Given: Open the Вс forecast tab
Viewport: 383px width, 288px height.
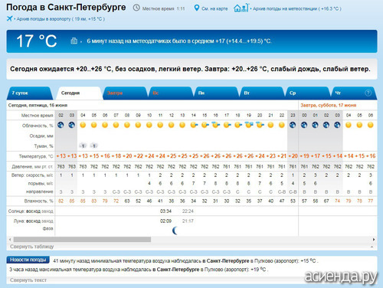Looking at the screenshot, I should click(x=171, y=93).
